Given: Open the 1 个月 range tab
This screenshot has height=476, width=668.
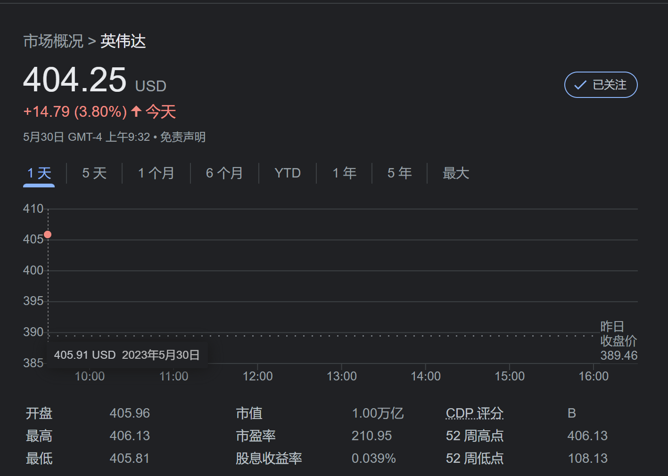Looking at the screenshot, I should (x=156, y=173).
